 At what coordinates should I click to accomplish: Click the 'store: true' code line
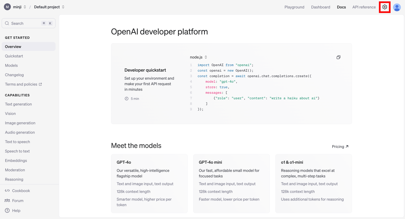[217, 87]
